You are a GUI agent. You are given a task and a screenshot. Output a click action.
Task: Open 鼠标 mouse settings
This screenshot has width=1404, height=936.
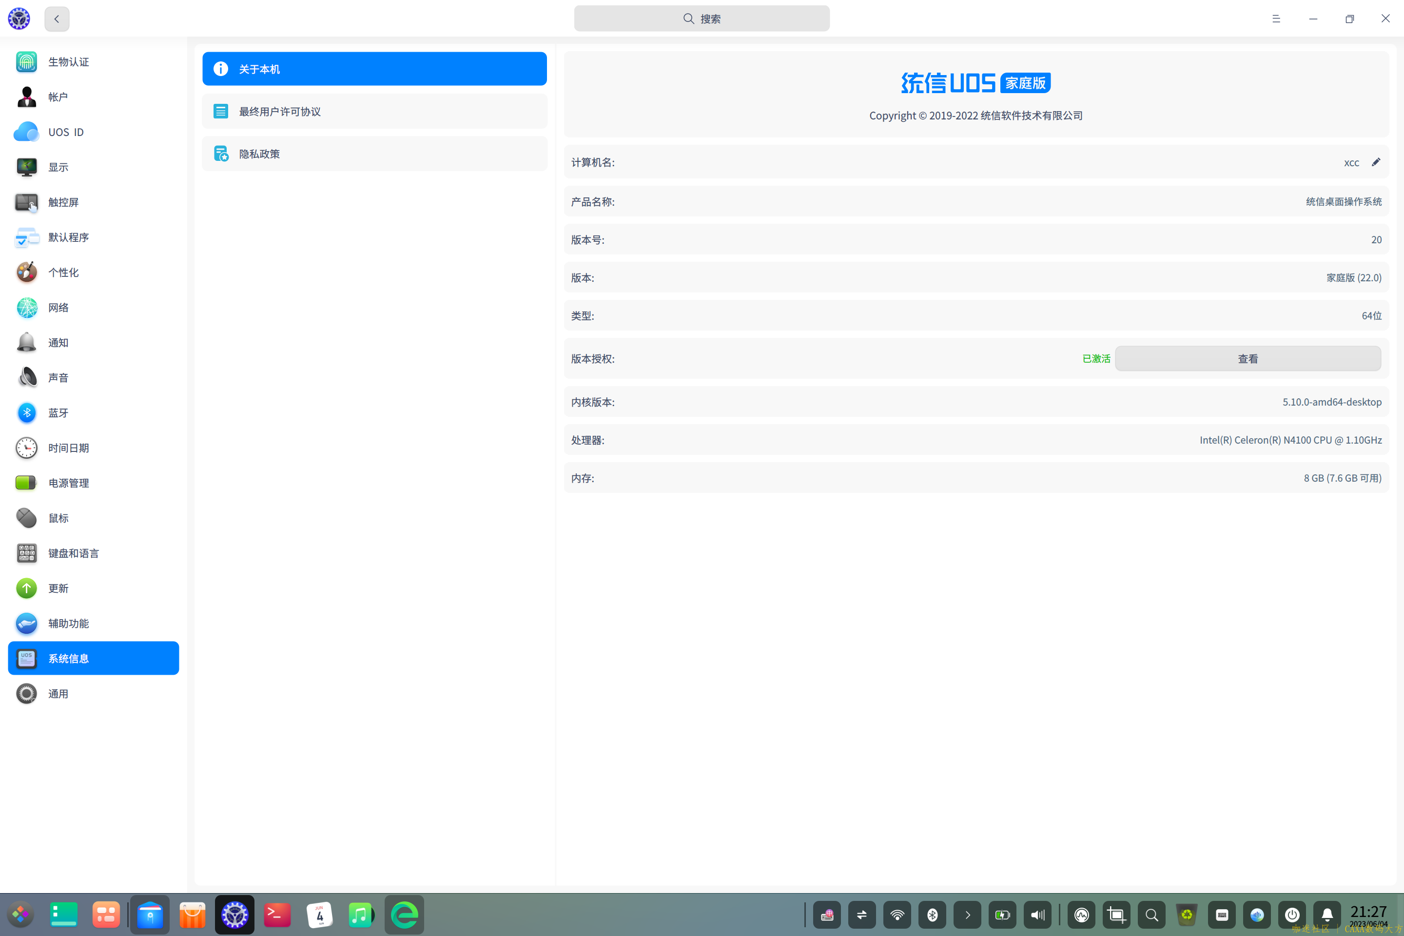coord(93,518)
